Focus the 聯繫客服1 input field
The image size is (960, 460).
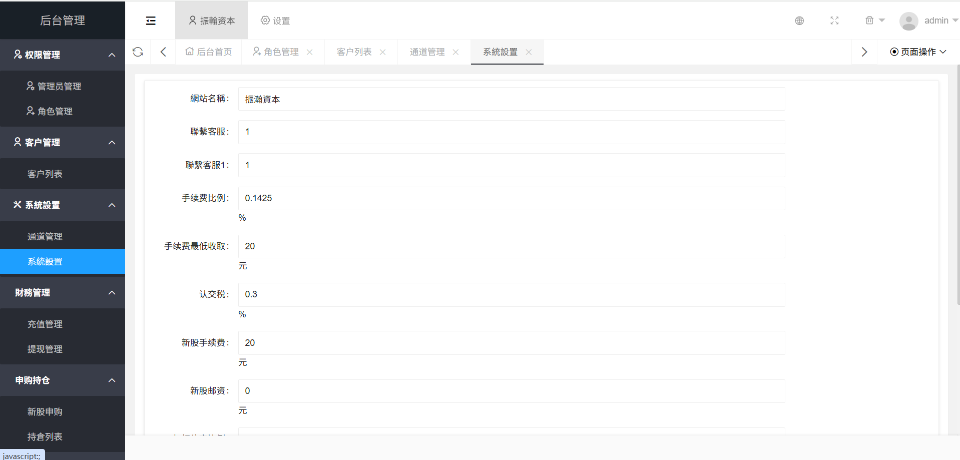512,165
